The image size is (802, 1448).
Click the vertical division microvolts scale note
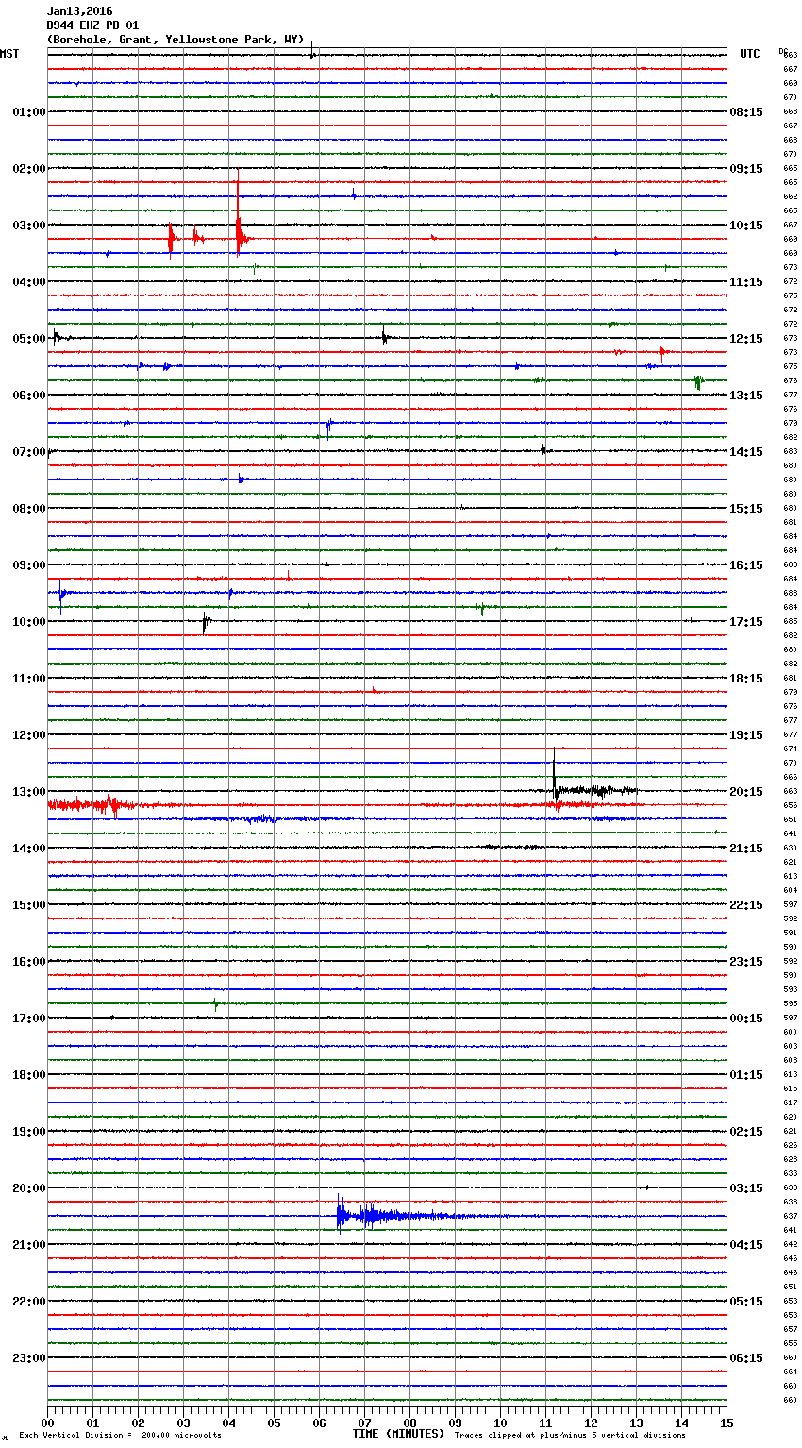click(120, 1435)
